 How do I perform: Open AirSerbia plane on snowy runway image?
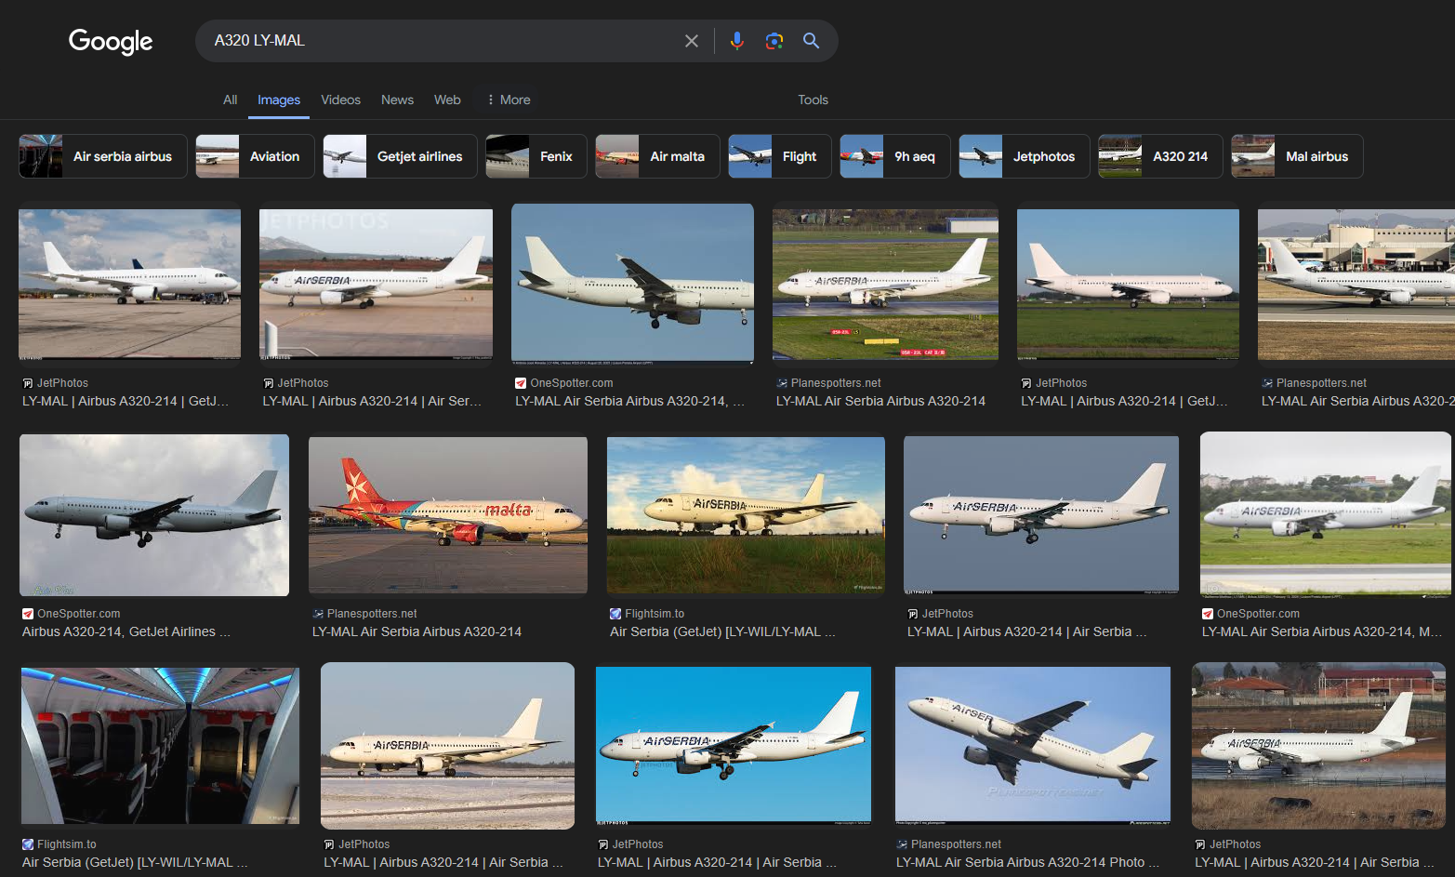click(x=447, y=746)
